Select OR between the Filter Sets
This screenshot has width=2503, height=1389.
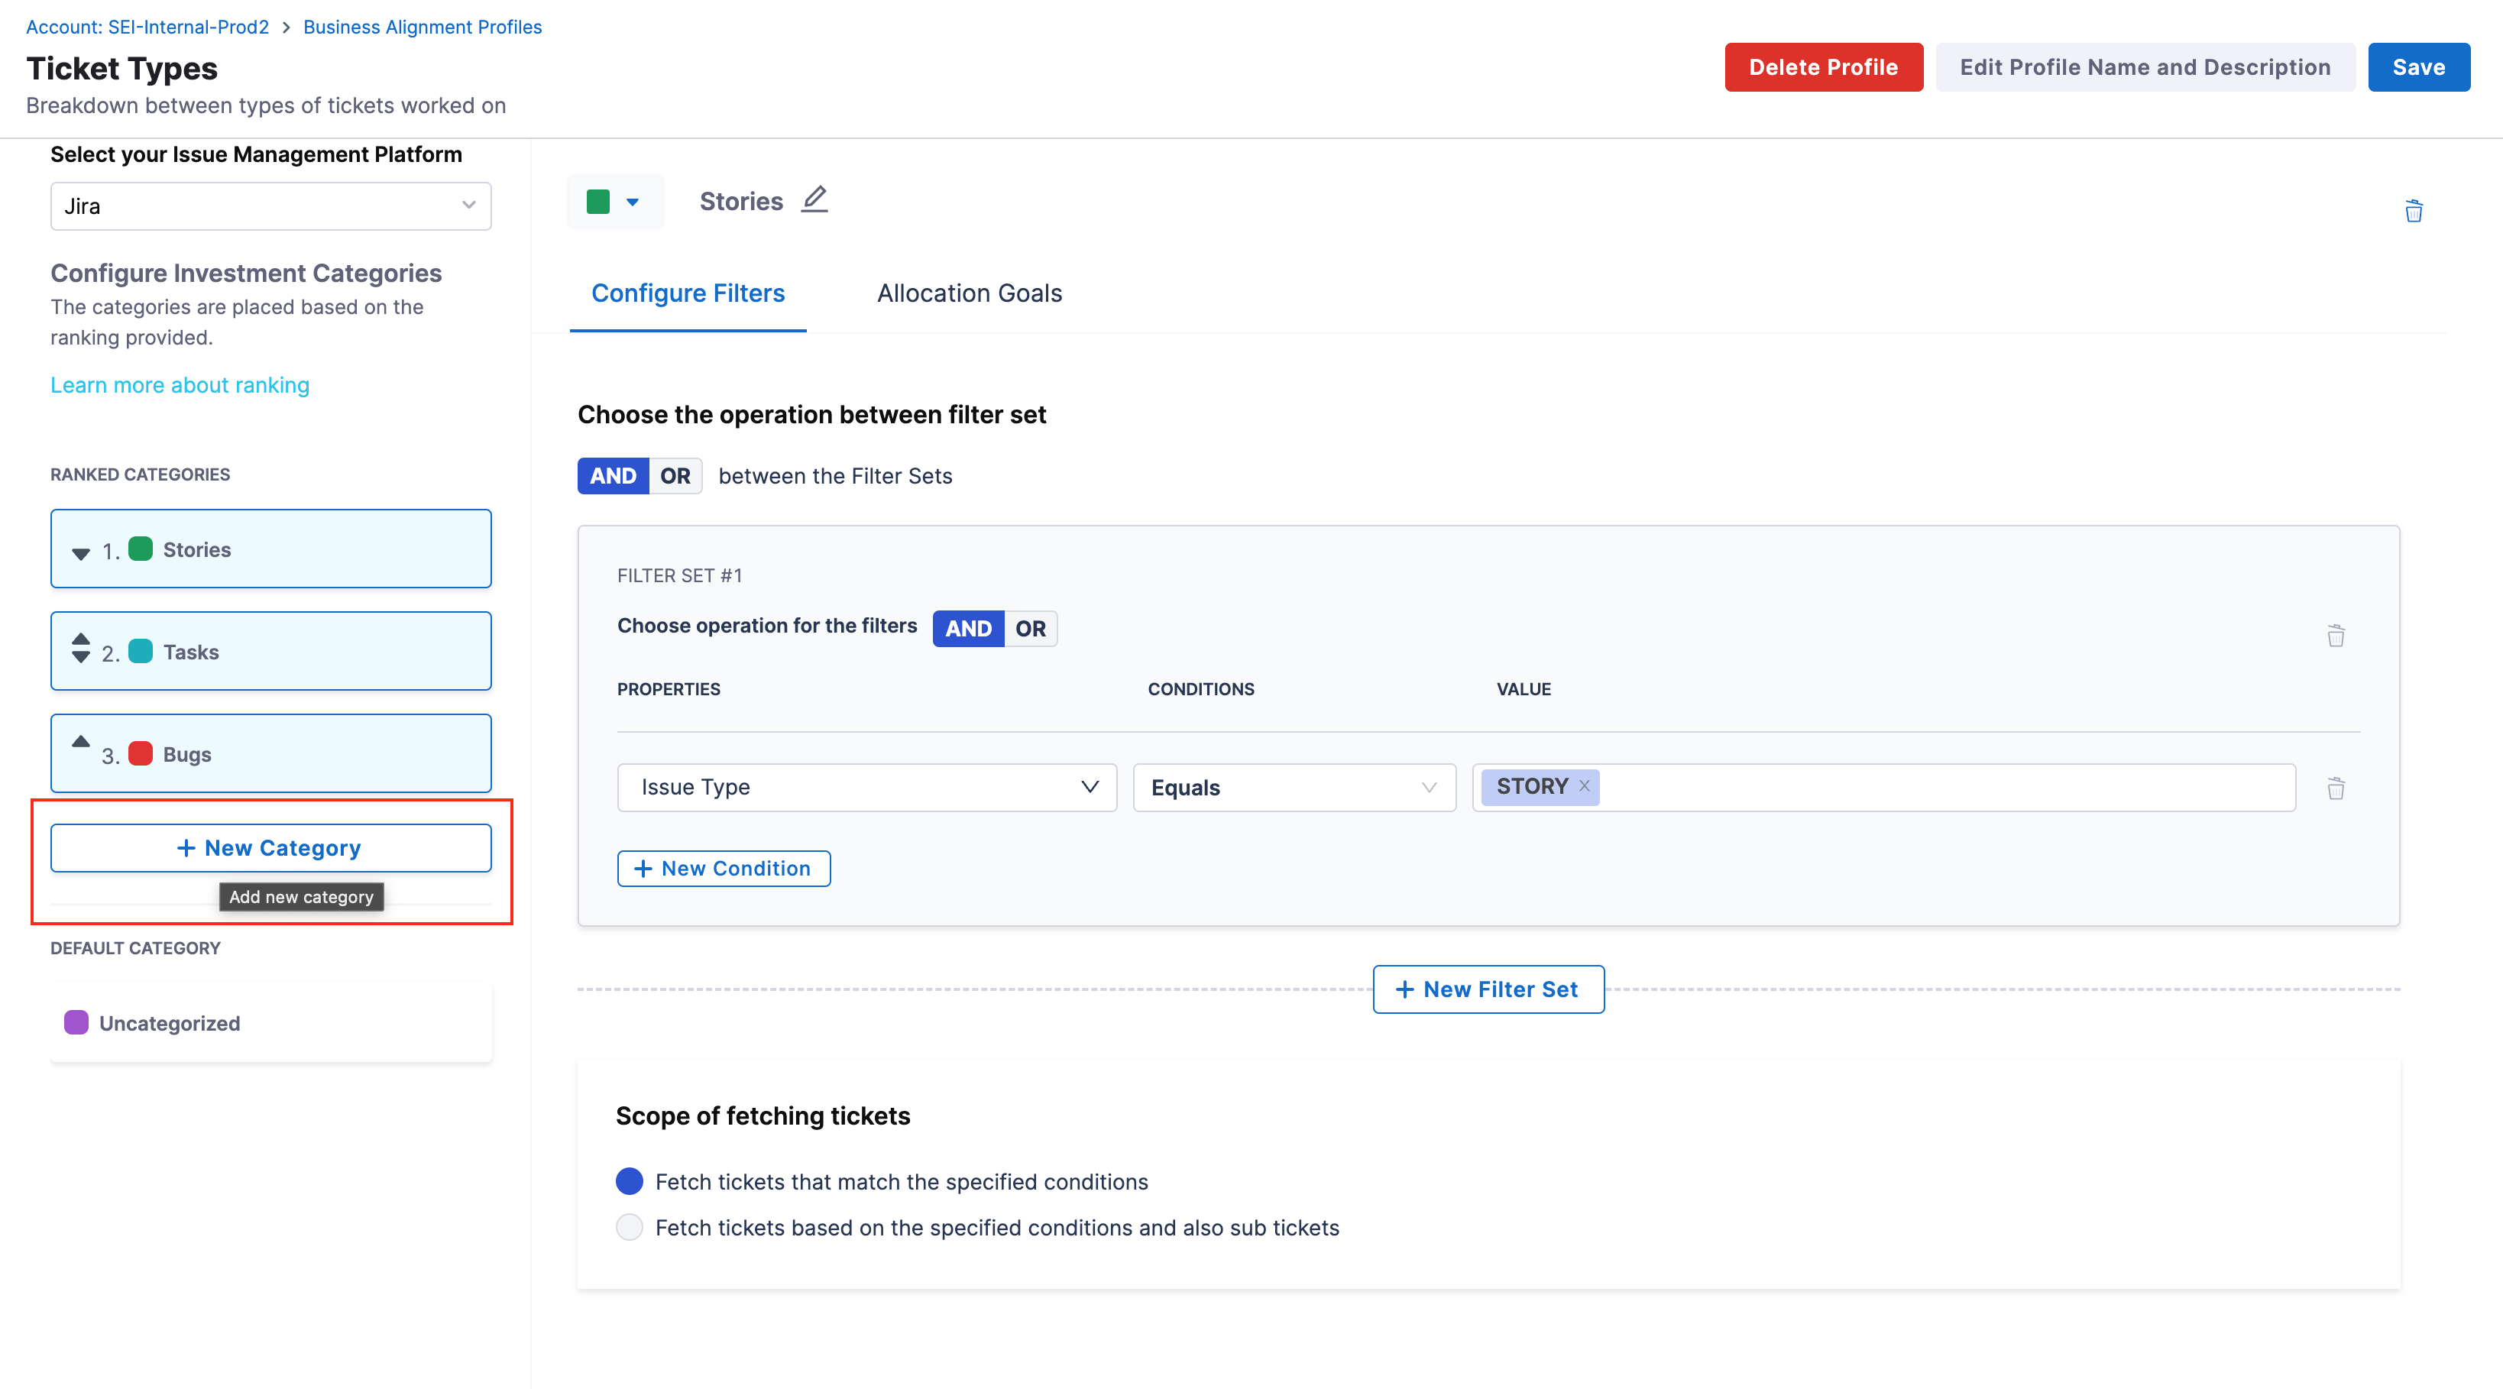(675, 476)
